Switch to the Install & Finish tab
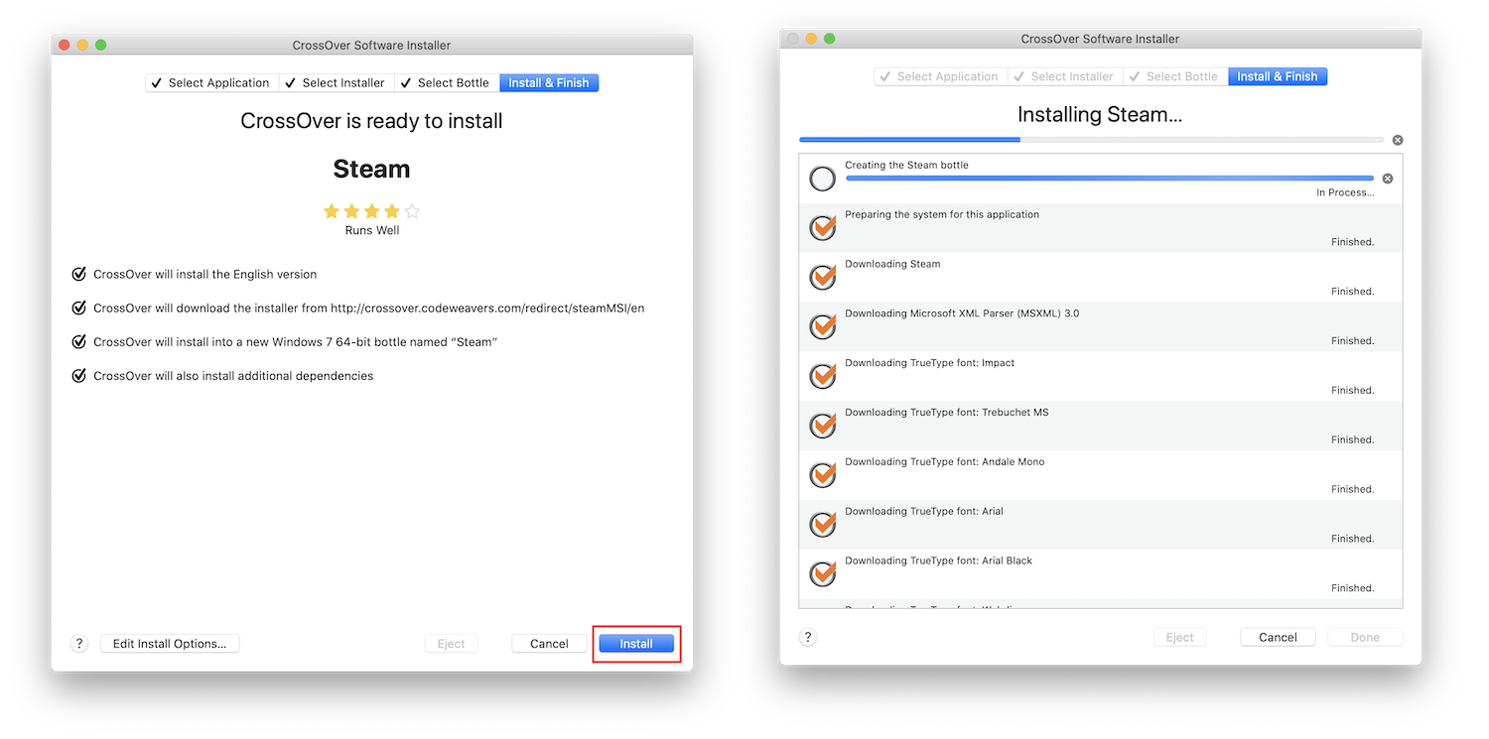This screenshot has width=1489, height=739. pos(549,82)
